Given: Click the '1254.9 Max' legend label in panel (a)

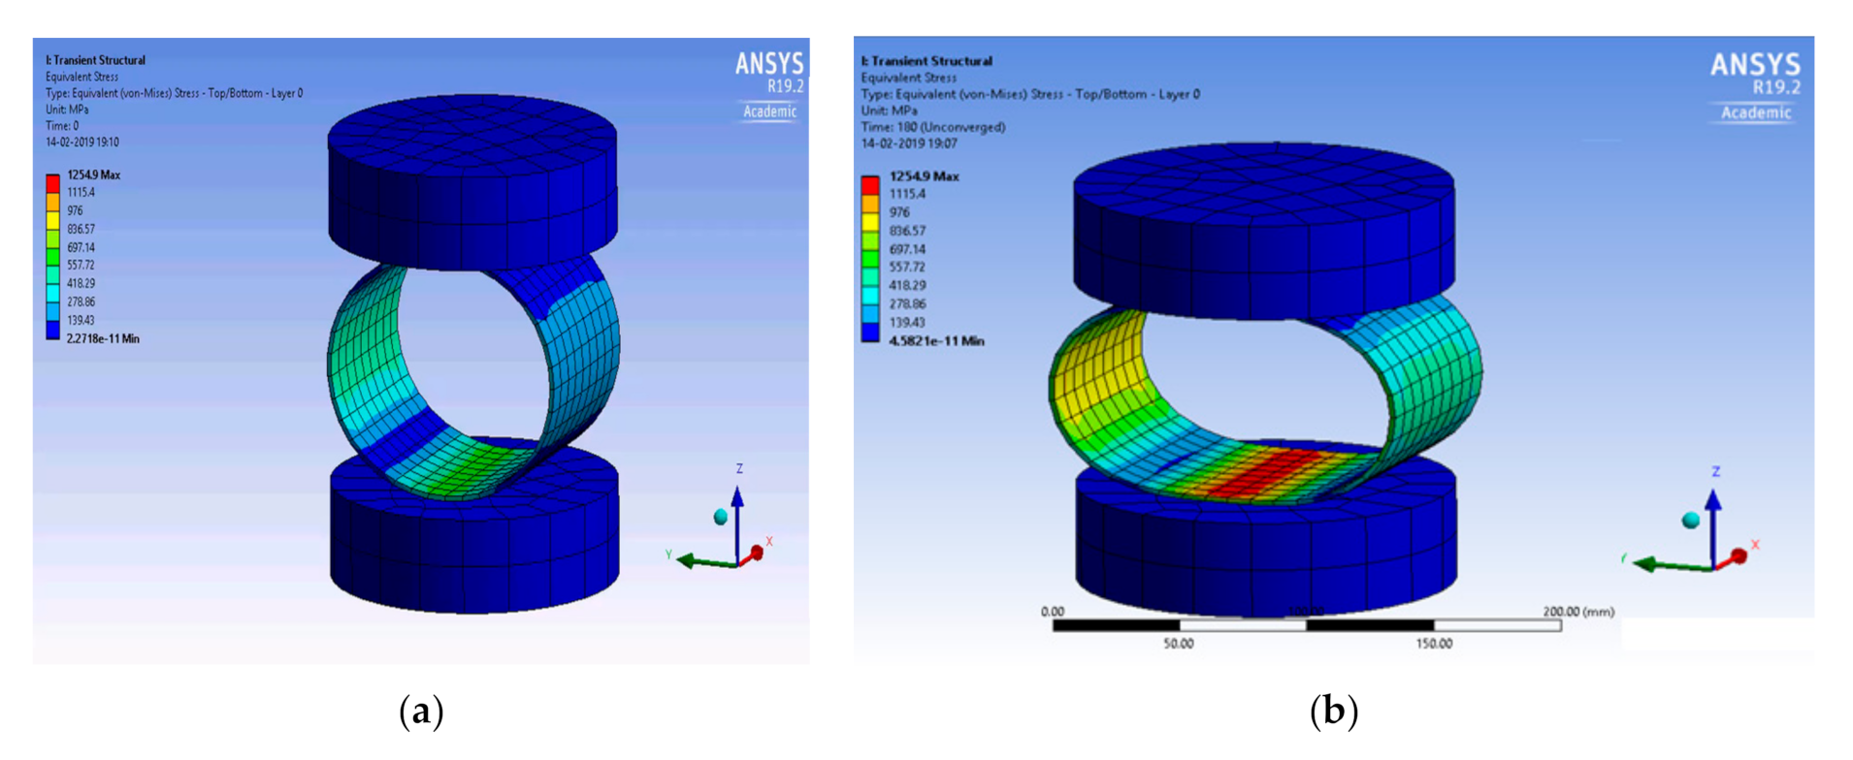Looking at the screenshot, I should (x=93, y=175).
